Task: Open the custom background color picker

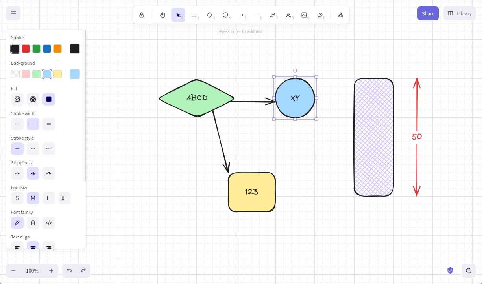Action: (x=75, y=74)
